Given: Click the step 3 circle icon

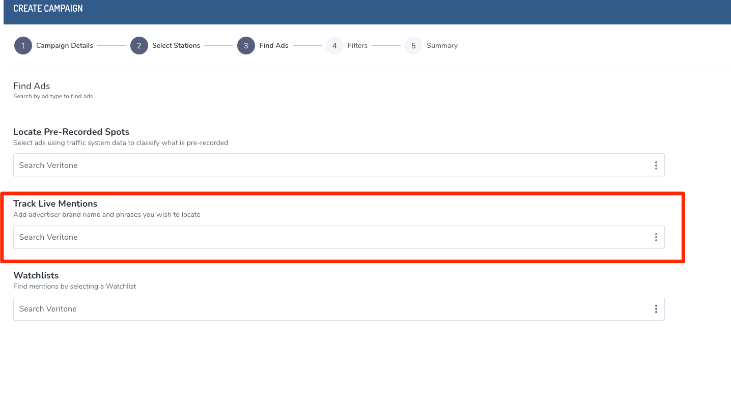Looking at the screenshot, I should [246, 46].
